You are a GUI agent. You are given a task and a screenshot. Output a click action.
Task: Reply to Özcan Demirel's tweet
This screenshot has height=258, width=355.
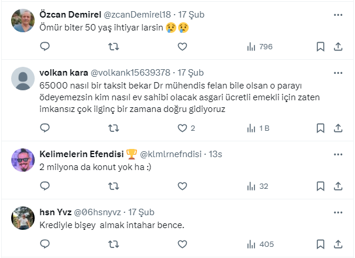[45, 46]
